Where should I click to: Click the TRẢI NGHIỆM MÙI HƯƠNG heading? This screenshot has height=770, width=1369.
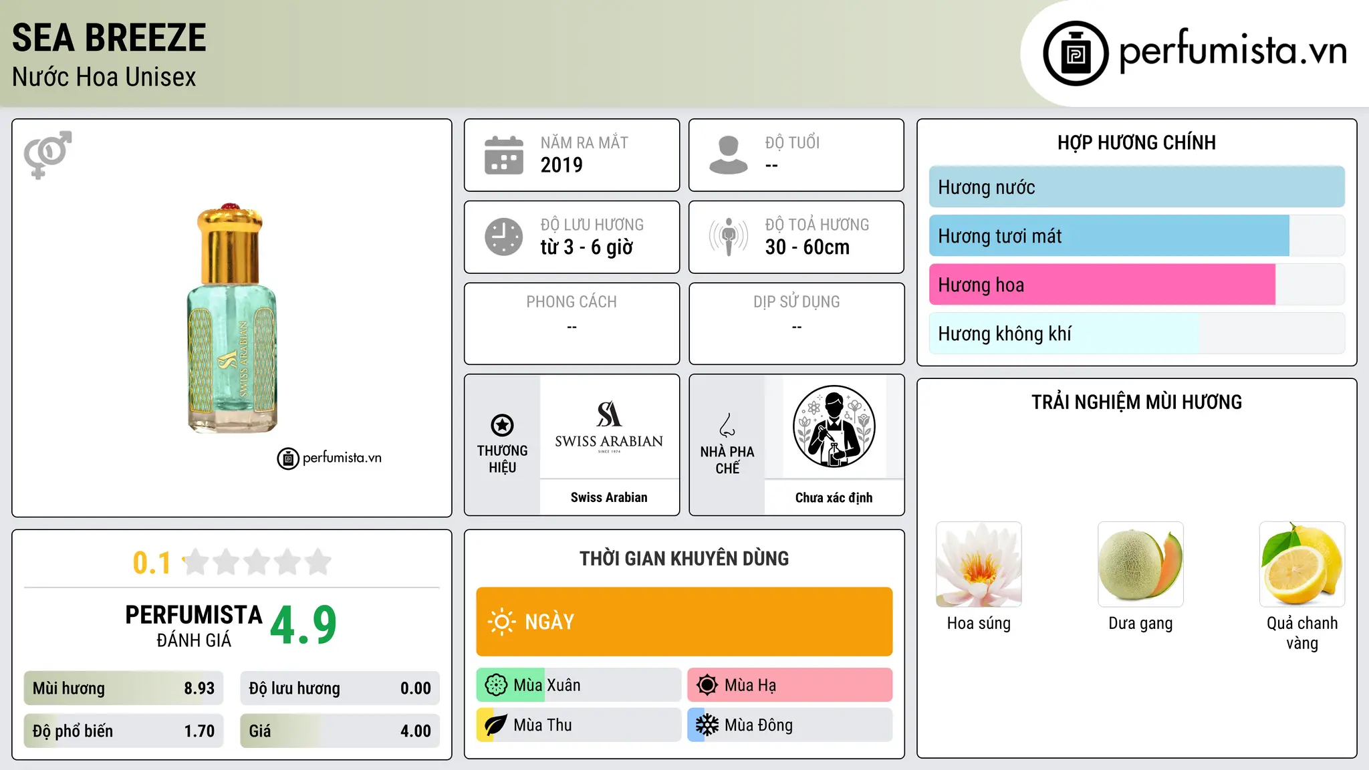[1136, 402]
